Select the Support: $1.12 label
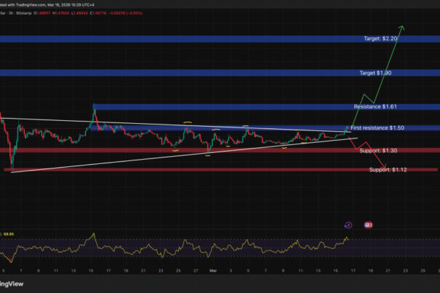The width and height of the screenshot is (440, 293). [387, 170]
